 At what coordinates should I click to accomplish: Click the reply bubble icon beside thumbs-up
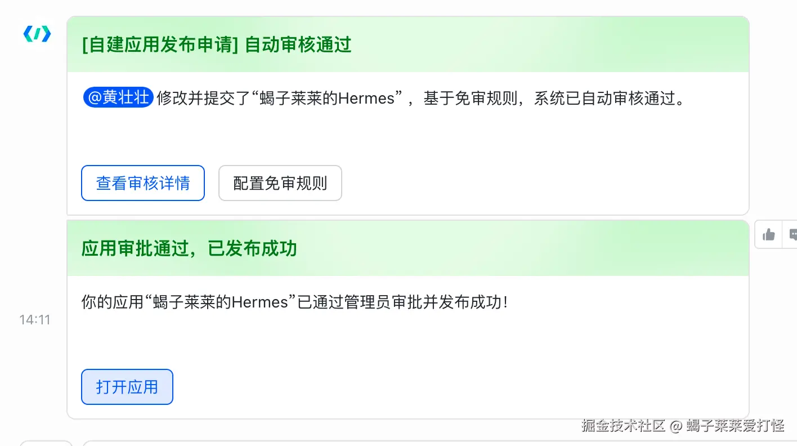coord(792,235)
